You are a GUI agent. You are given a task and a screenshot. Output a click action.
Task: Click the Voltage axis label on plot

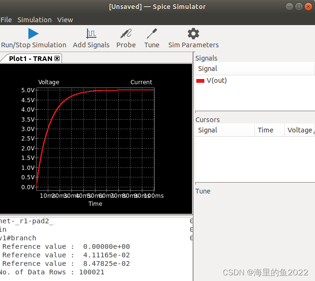pyautogui.click(x=49, y=82)
